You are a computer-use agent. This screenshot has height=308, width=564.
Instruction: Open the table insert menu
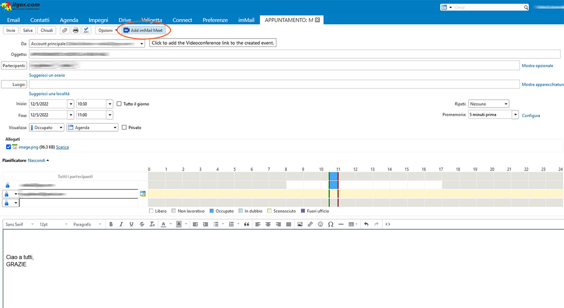pos(352,224)
